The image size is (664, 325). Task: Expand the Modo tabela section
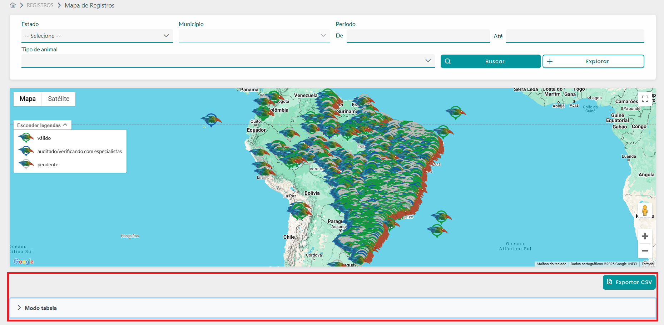[x=41, y=308]
